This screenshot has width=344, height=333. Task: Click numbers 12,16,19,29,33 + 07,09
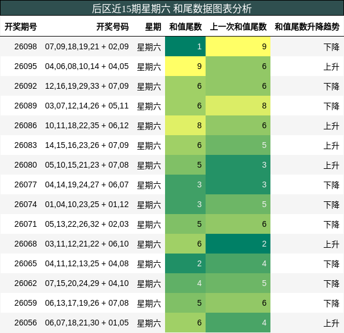87,86
